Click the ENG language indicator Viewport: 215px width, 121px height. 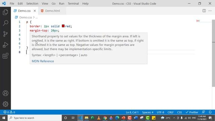pyautogui.click(x=194, y=118)
